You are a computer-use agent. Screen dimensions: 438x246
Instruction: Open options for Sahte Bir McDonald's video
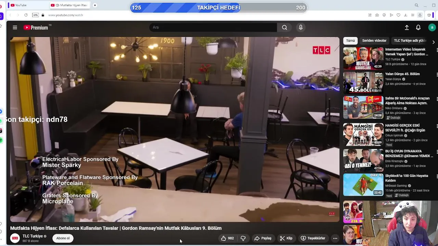437,99
